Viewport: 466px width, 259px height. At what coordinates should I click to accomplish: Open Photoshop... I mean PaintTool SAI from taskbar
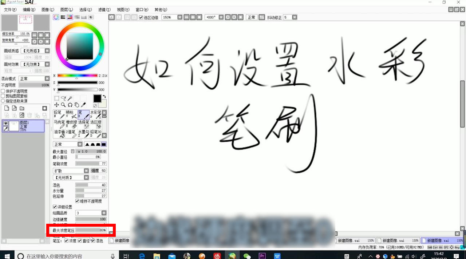[x=232, y=255]
